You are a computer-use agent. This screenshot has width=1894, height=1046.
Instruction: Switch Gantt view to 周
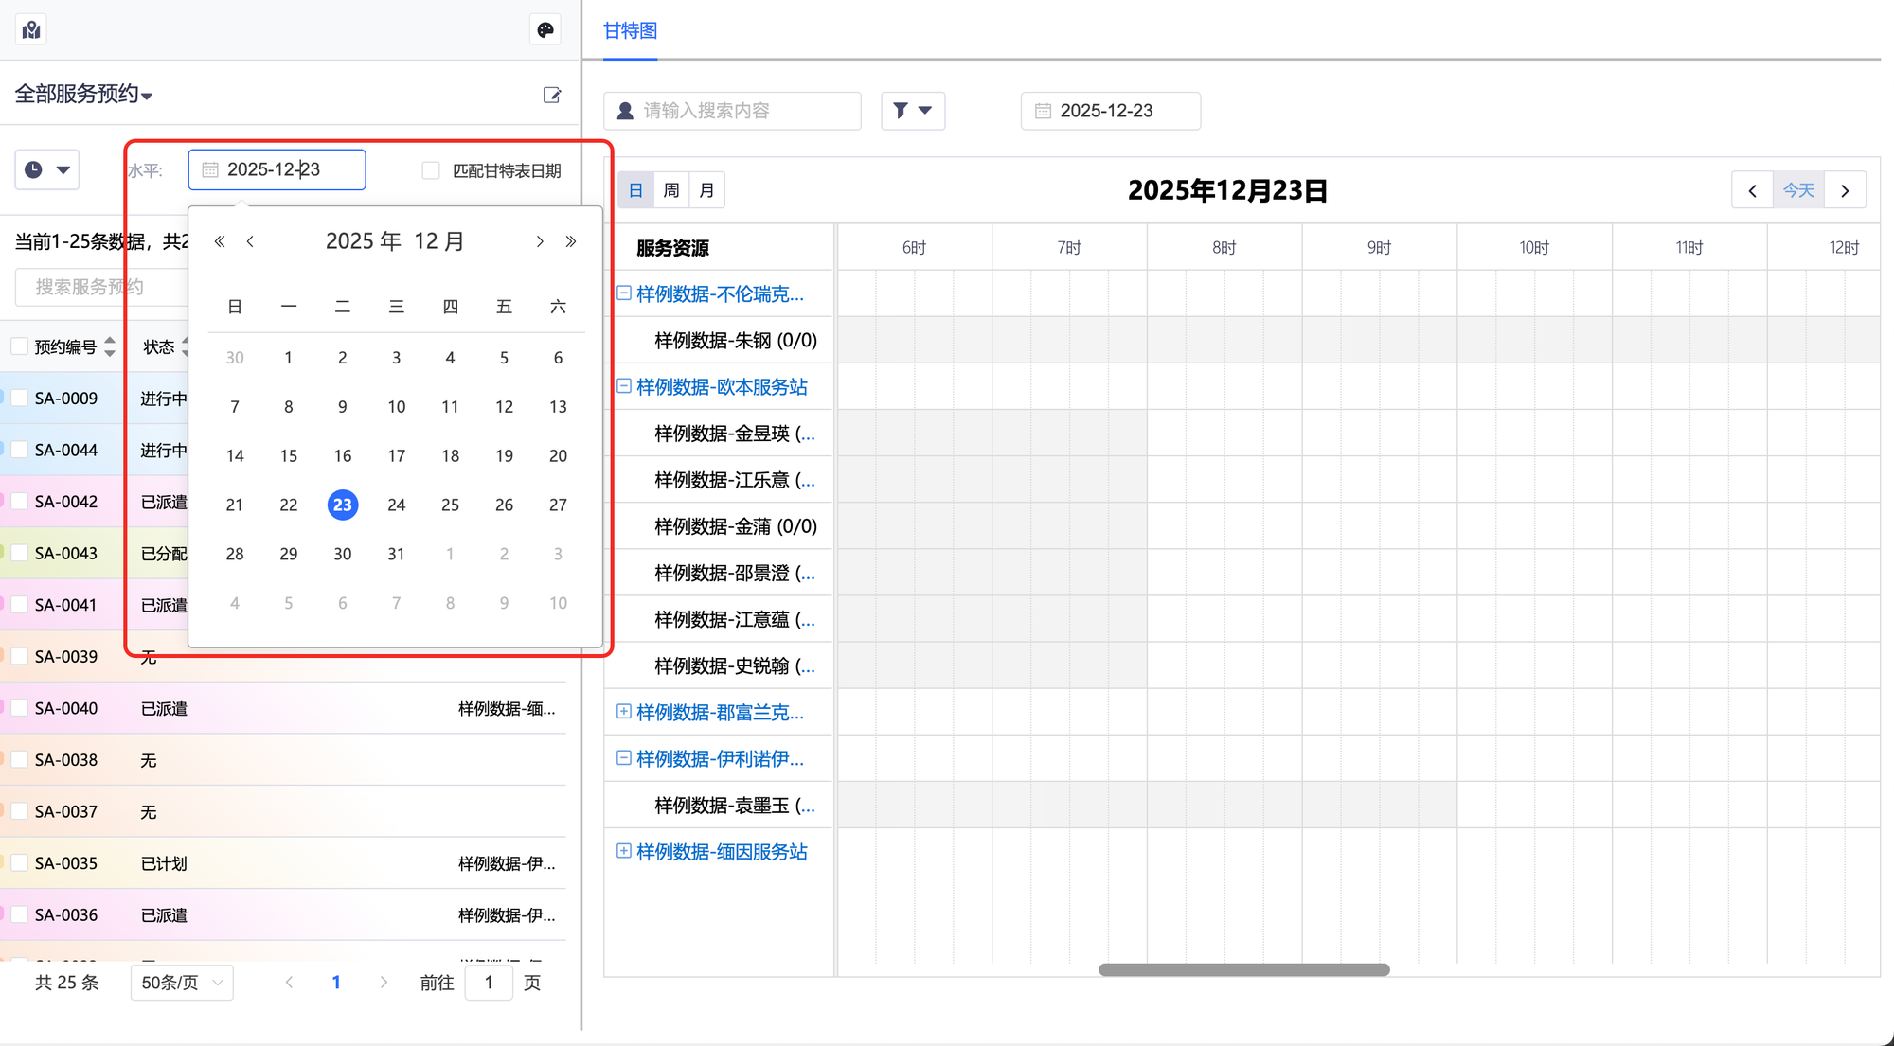671,190
